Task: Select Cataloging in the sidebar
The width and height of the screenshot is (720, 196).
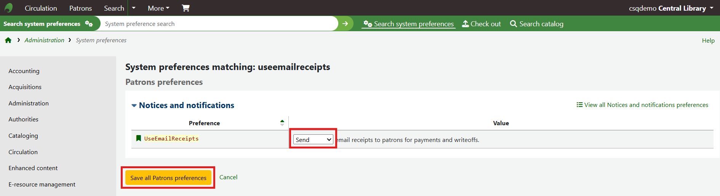Action: coord(23,136)
